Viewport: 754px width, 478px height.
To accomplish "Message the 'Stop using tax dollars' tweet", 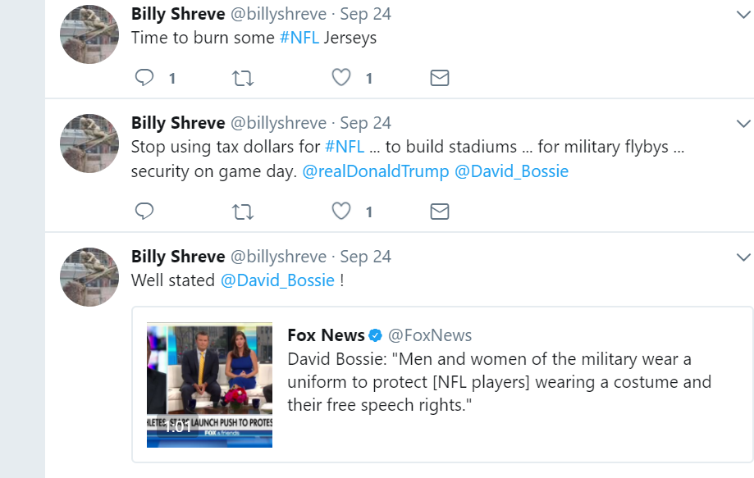I will [x=440, y=212].
